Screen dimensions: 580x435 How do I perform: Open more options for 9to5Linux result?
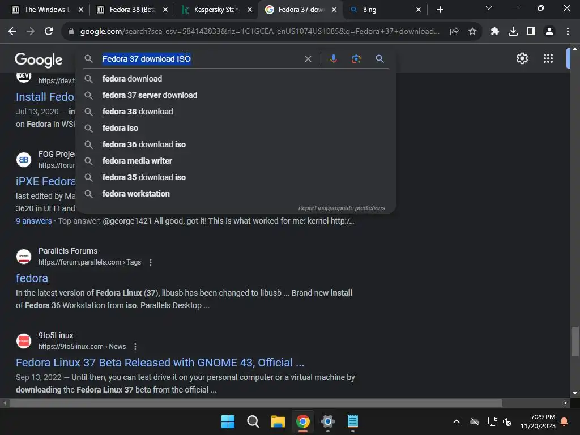pyautogui.click(x=135, y=347)
